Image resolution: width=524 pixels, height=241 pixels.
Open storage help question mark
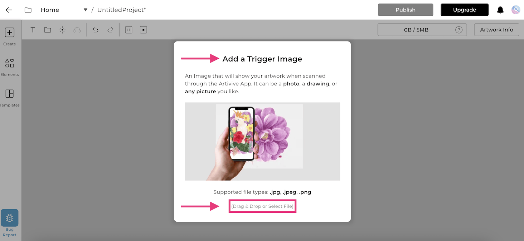tap(459, 30)
